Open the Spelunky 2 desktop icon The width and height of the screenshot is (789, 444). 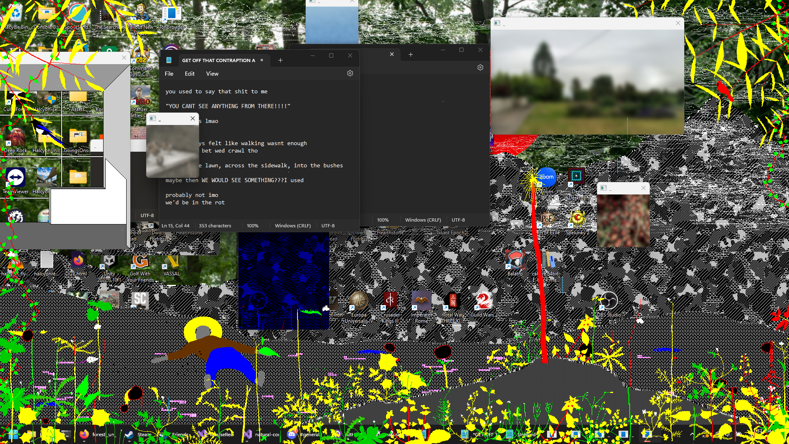click(577, 219)
